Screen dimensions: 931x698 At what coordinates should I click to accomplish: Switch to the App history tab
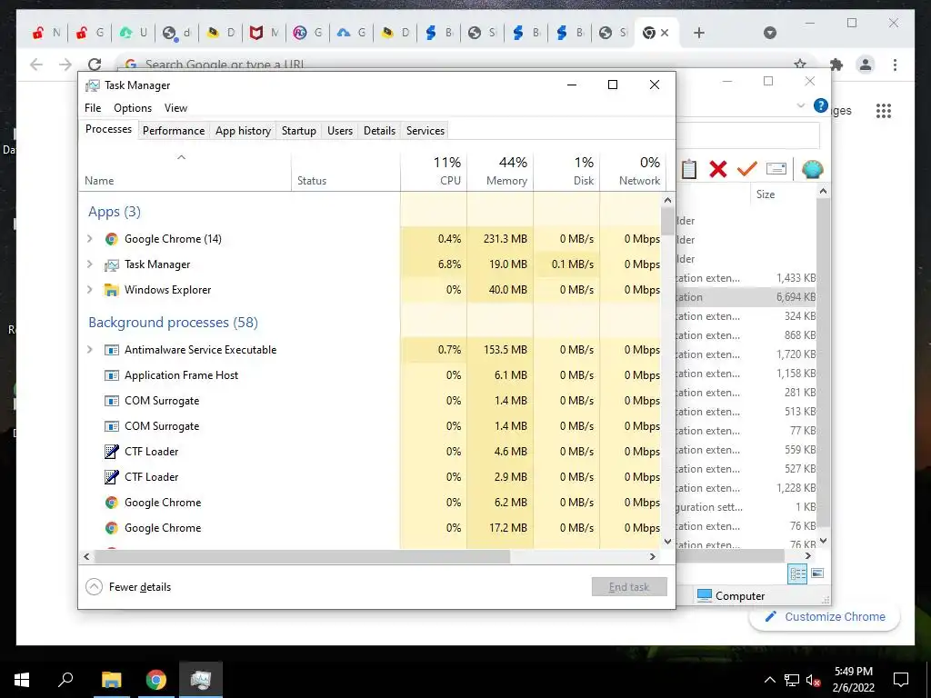(x=243, y=131)
